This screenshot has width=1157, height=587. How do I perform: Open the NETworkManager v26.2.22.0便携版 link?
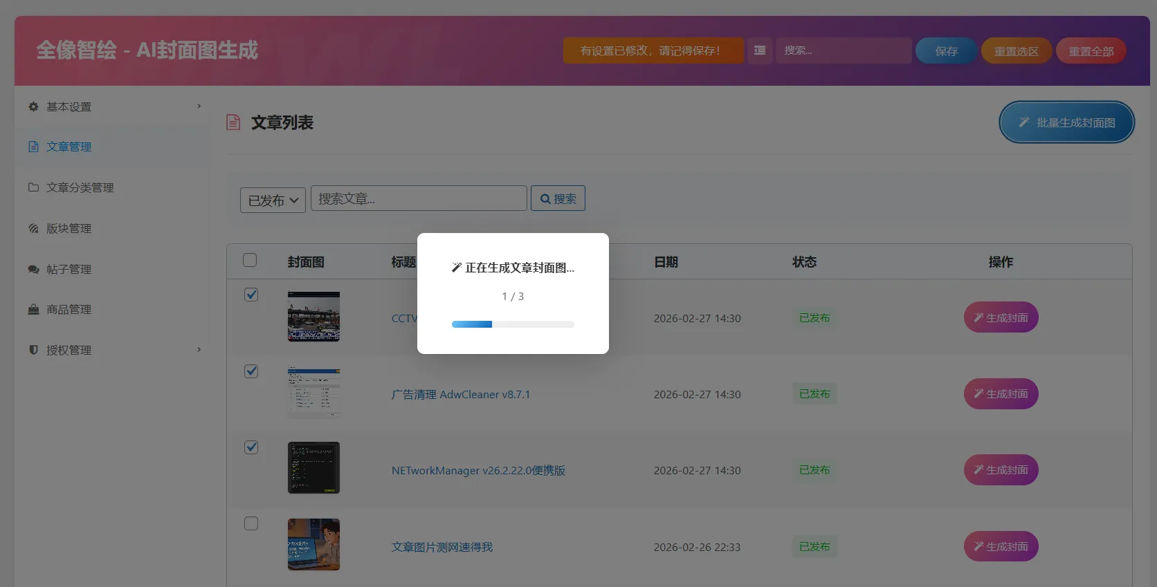click(x=478, y=470)
